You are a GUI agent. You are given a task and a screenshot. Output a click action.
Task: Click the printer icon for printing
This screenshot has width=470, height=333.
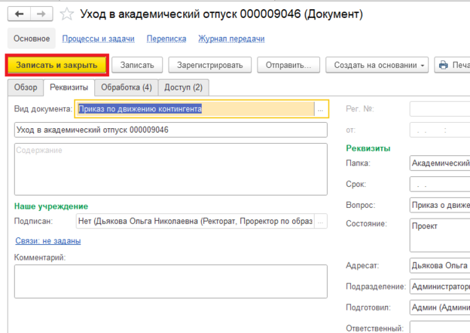click(x=444, y=66)
